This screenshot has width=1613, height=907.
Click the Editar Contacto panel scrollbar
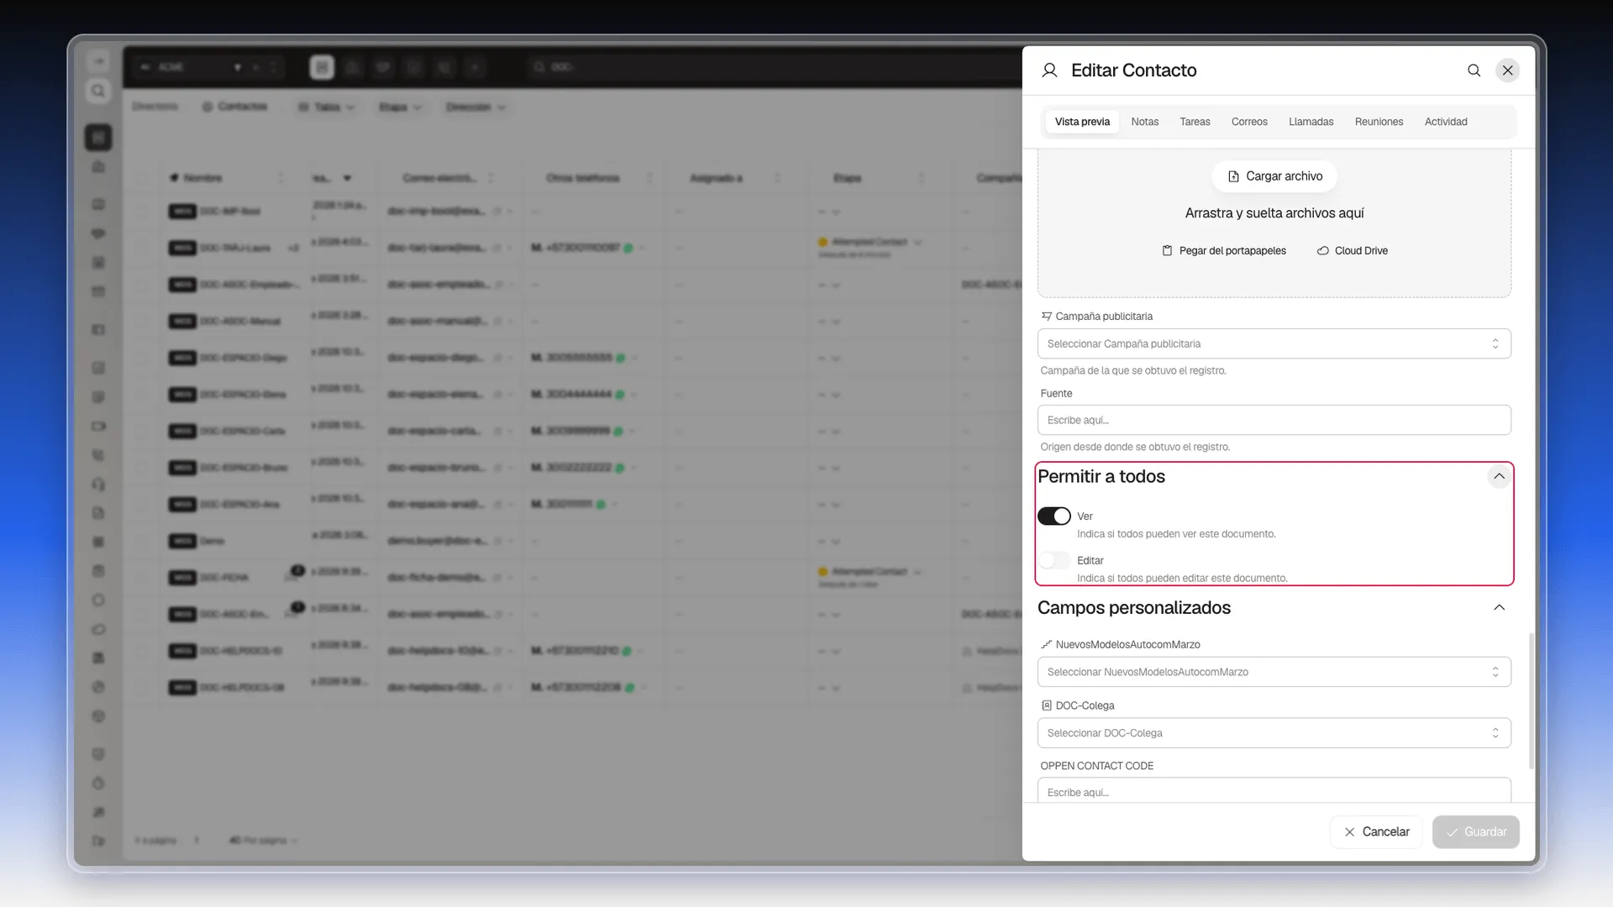coord(1531,701)
